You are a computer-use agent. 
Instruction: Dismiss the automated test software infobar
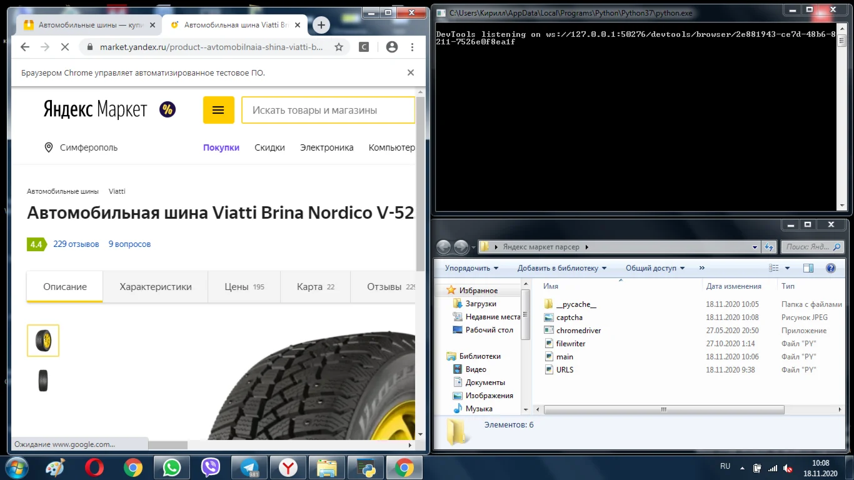click(411, 72)
